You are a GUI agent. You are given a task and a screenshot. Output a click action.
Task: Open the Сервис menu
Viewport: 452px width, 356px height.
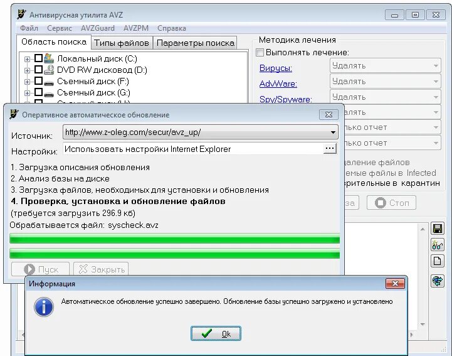pos(60,28)
